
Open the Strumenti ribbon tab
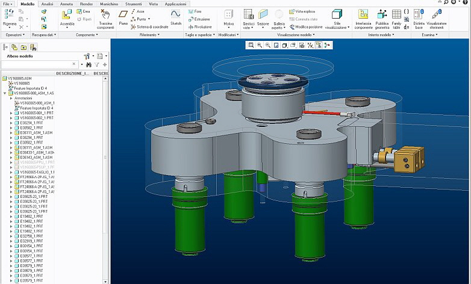[x=133, y=4]
